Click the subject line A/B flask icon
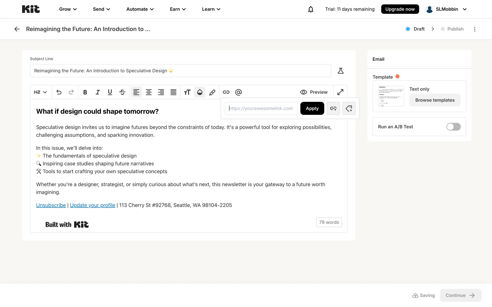 tap(341, 71)
